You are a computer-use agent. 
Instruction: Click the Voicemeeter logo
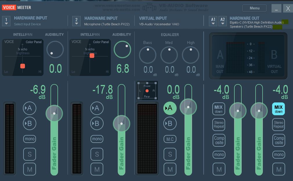(17, 8)
